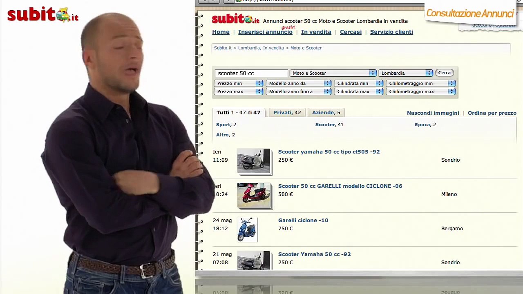
Task: Click Ordina per prezzo link
Action: coord(492,113)
